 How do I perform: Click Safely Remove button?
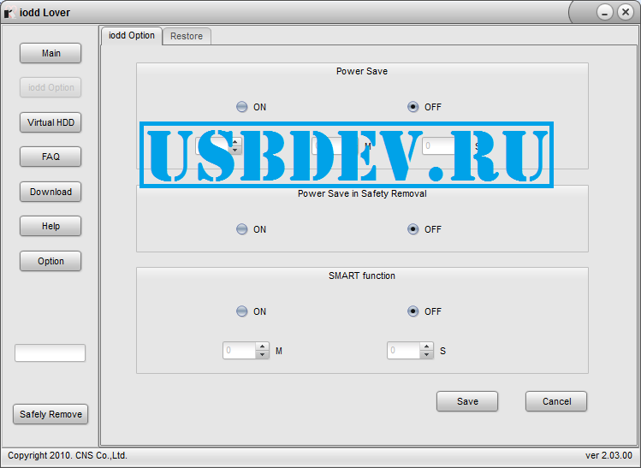click(50, 414)
